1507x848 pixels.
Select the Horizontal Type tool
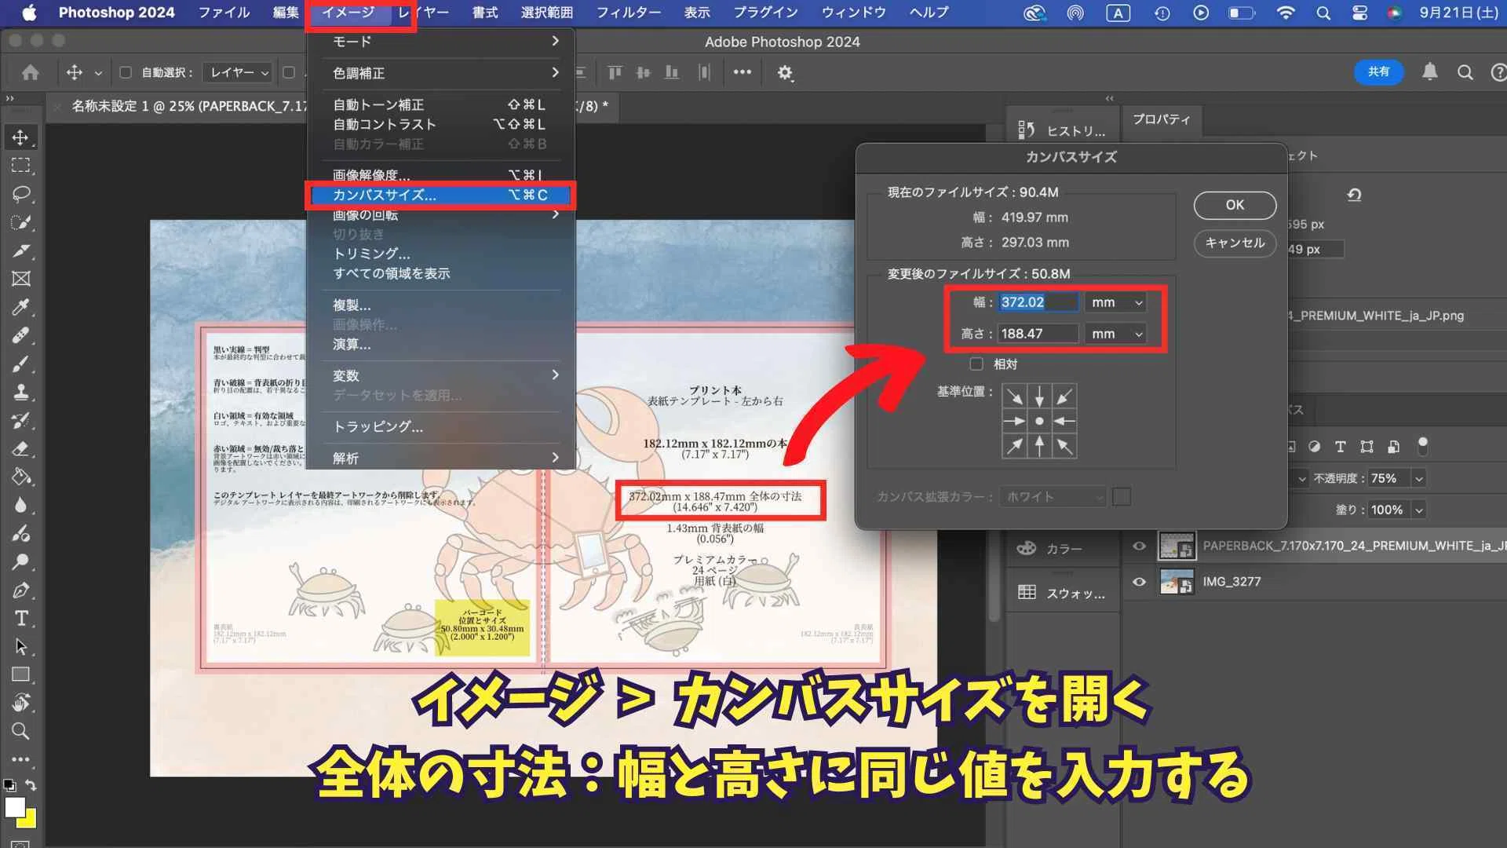tap(20, 618)
